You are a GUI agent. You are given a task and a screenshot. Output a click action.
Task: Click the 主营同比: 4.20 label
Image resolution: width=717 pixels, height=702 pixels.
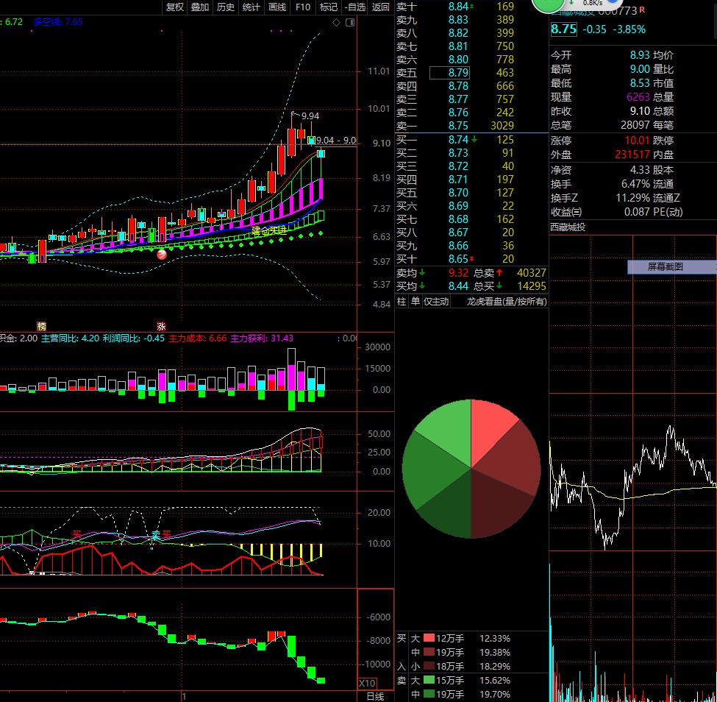(x=70, y=338)
